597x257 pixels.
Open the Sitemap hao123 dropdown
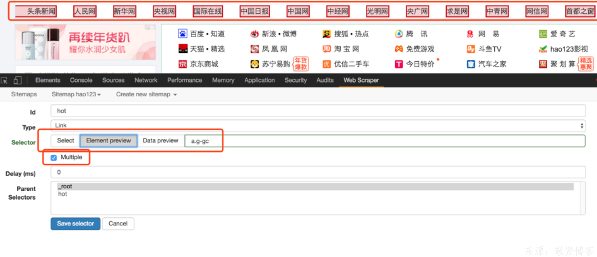click(x=76, y=94)
